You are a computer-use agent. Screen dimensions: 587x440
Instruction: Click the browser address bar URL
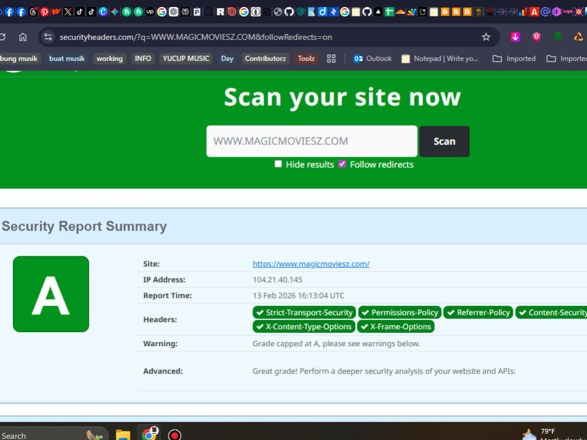coord(196,37)
